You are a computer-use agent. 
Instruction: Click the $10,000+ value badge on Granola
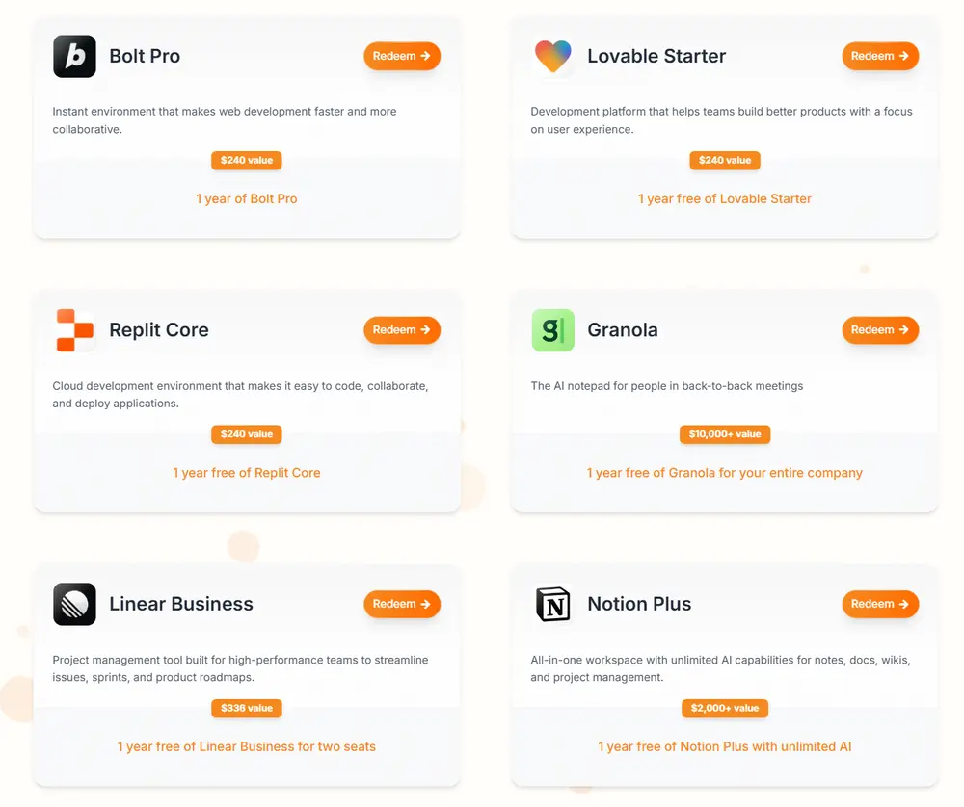point(724,434)
